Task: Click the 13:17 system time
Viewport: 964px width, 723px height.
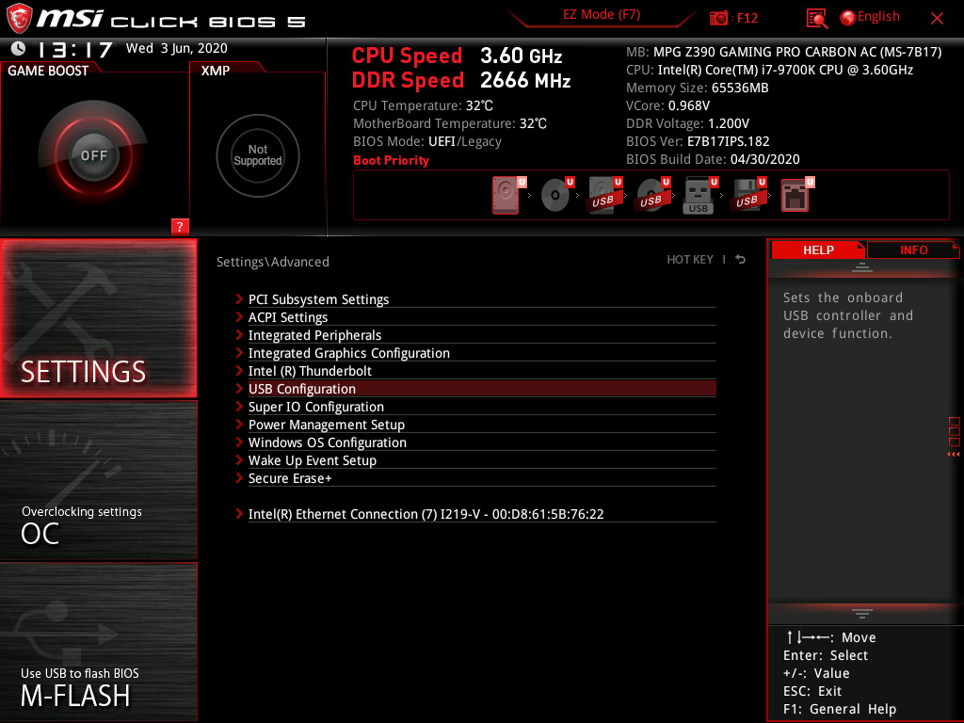Action: (75, 49)
